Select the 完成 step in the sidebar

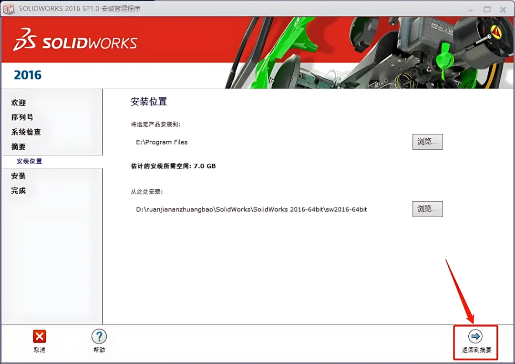tap(19, 190)
